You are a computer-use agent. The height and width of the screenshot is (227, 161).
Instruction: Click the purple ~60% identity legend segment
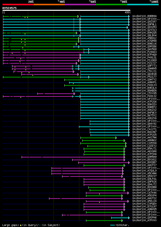[80, 5]
